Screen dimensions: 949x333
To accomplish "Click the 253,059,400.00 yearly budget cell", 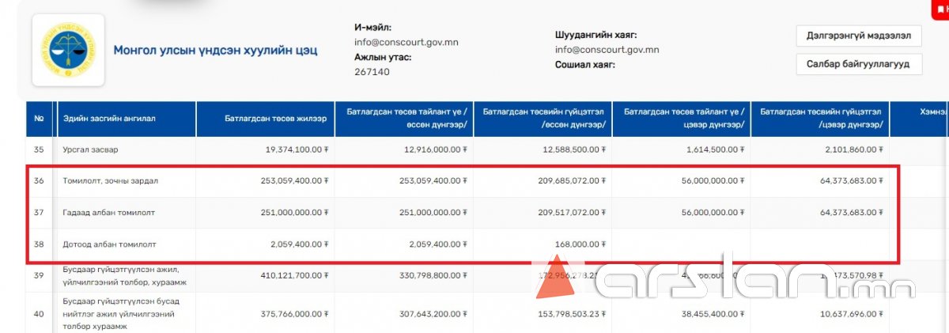I will coord(293,181).
